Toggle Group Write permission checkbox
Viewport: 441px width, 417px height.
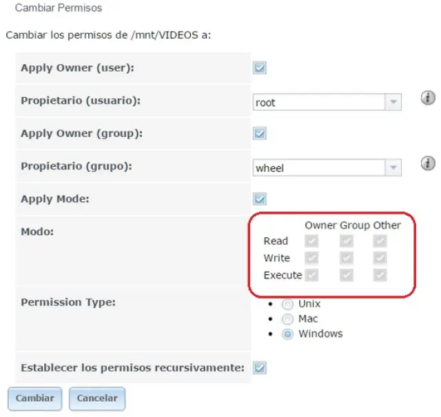pyautogui.click(x=347, y=258)
